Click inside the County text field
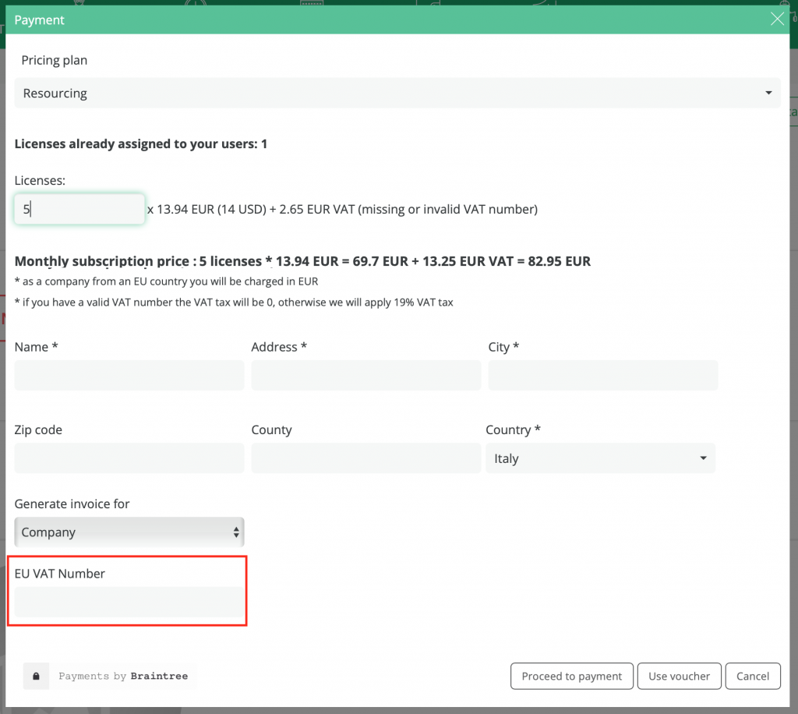Screen dimensions: 798x714 365,458
